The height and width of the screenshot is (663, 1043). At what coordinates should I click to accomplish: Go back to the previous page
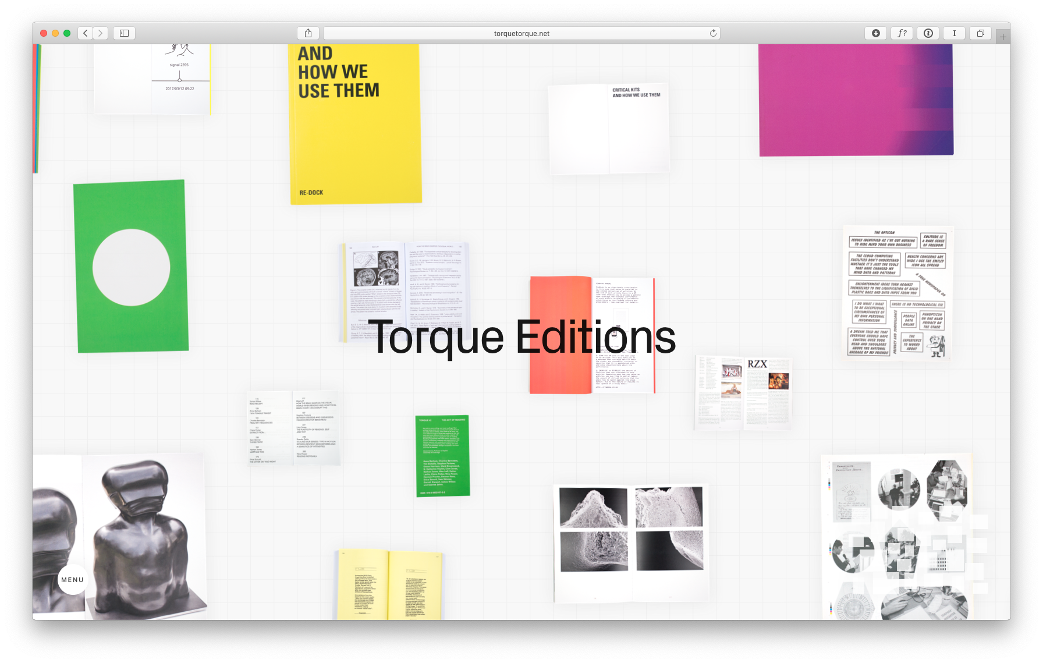coord(86,33)
